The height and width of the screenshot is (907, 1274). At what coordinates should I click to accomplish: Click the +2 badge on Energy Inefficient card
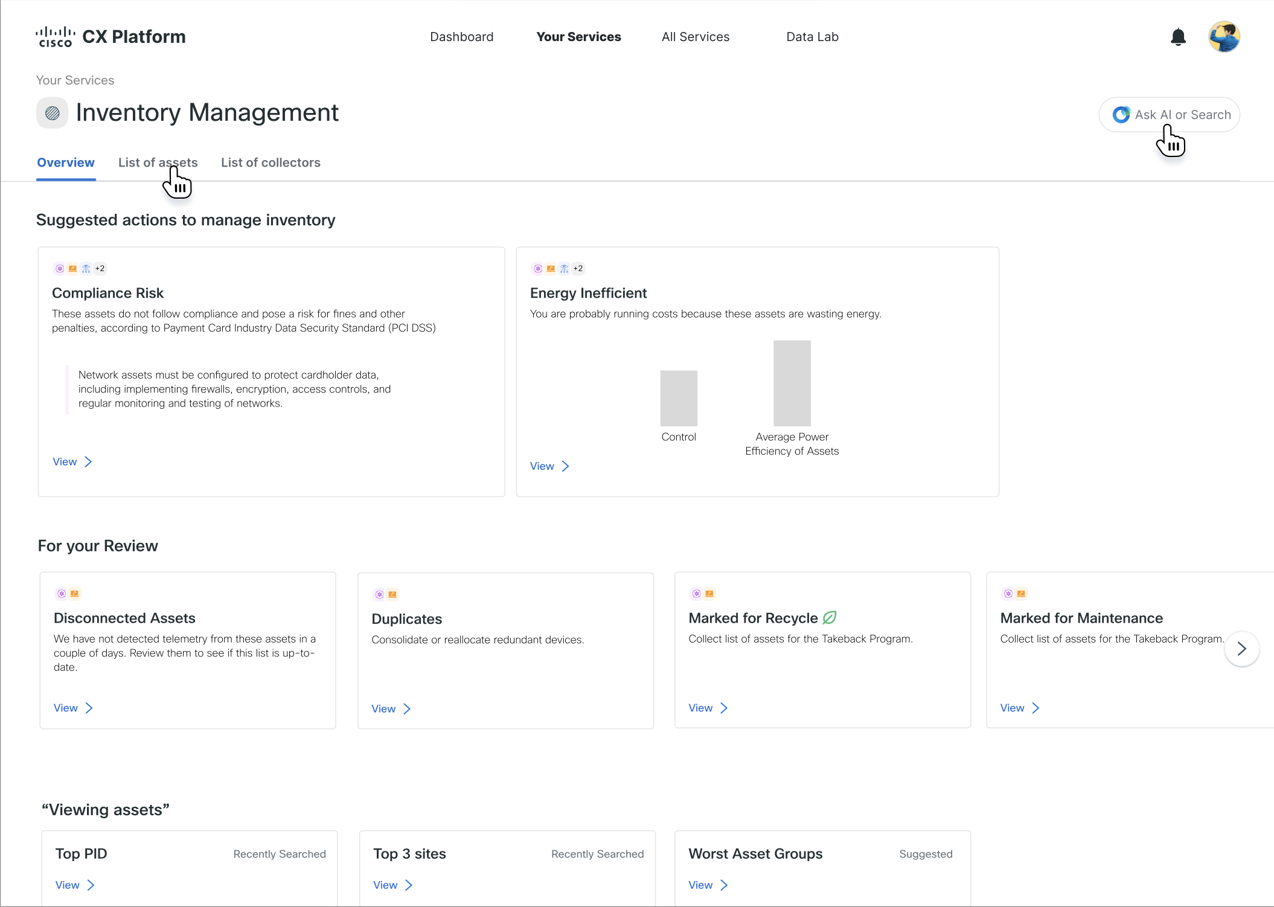(x=578, y=269)
